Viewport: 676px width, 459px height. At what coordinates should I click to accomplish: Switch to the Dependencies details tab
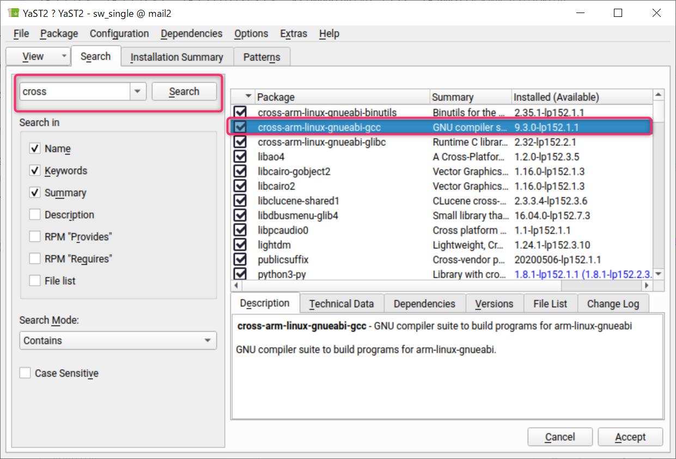(424, 304)
